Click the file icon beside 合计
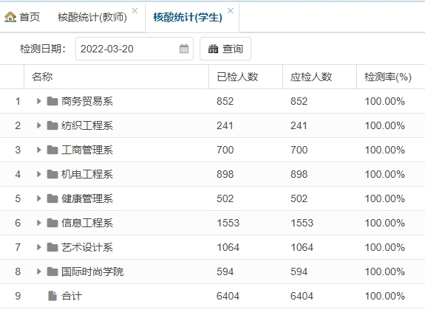Image resolution: width=425 pixels, height=315 pixels. pyautogui.click(x=52, y=296)
